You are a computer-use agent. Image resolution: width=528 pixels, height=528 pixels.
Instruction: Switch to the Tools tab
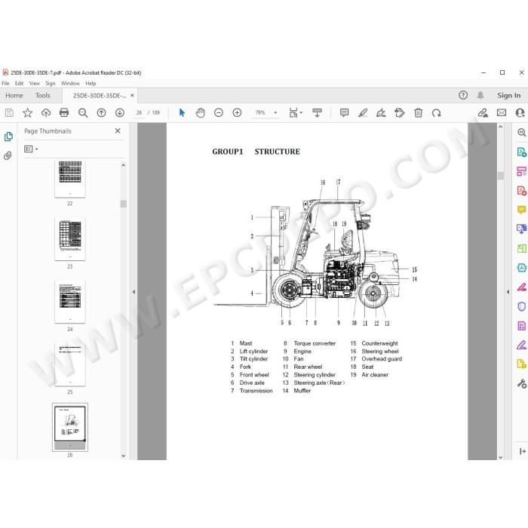pos(43,96)
